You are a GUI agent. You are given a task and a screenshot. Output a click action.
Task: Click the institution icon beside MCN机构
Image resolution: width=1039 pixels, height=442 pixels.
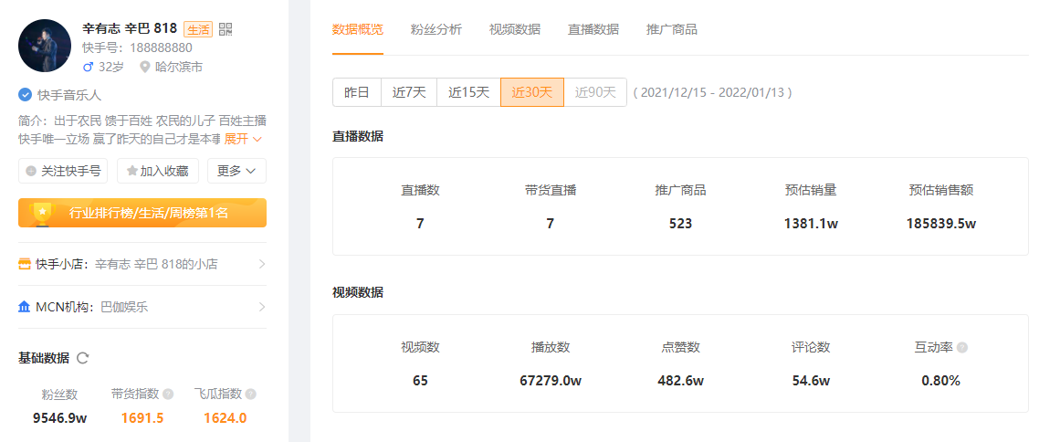click(25, 307)
